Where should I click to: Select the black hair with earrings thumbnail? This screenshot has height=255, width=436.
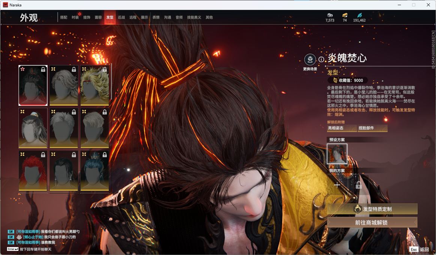pos(64,171)
